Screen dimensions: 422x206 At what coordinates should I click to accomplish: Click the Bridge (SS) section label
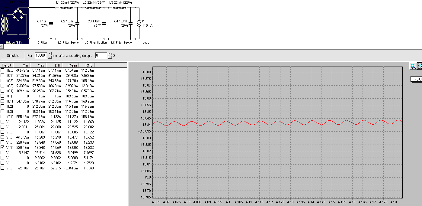pos(14,42)
